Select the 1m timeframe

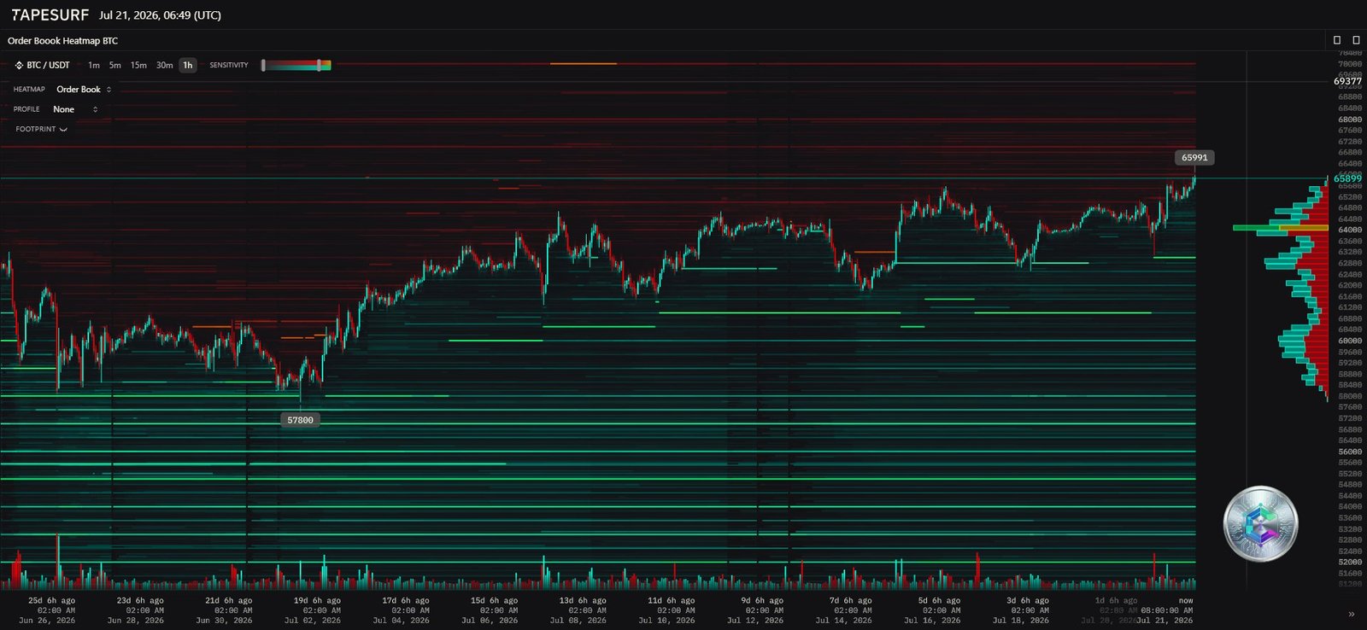point(94,65)
